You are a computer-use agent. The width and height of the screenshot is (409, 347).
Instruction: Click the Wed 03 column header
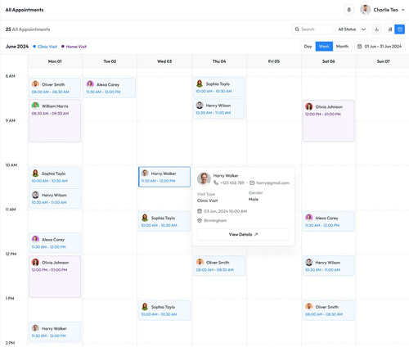[164, 61]
